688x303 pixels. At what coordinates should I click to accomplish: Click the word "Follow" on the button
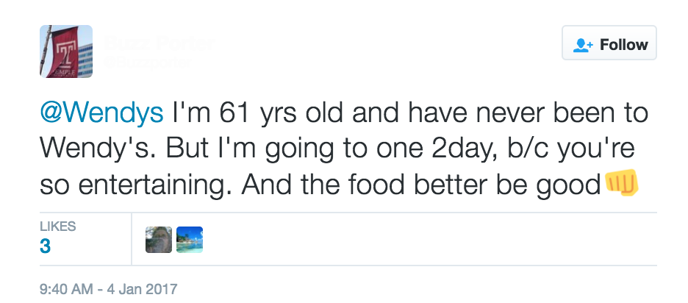tap(623, 45)
